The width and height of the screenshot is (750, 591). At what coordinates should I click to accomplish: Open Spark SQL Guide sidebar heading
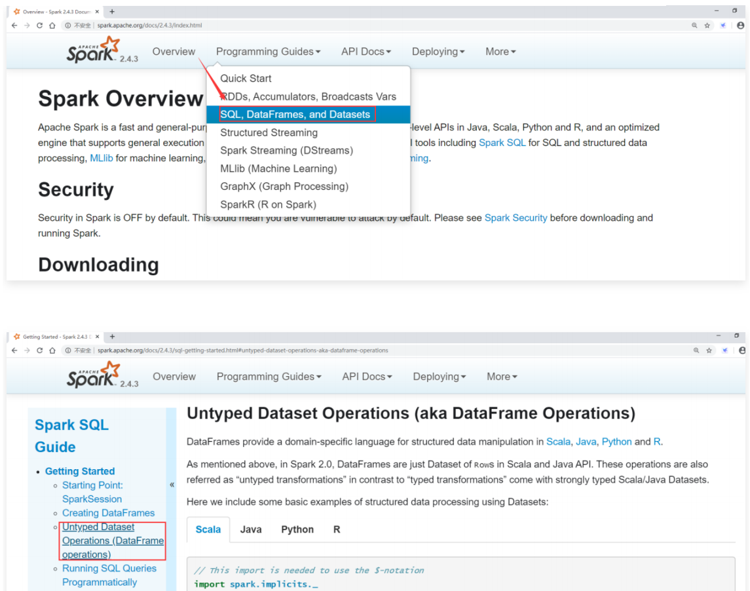point(72,436)
